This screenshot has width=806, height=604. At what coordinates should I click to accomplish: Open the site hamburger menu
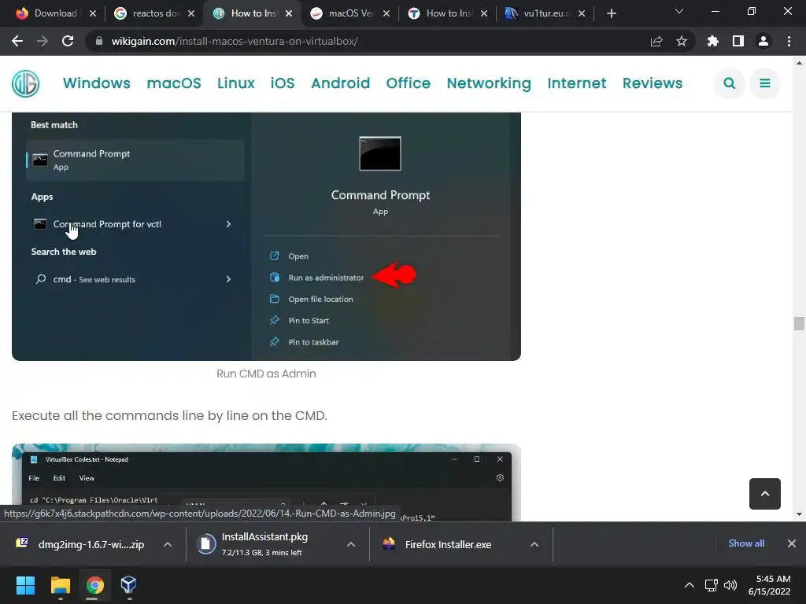click(x=765, y=83)
